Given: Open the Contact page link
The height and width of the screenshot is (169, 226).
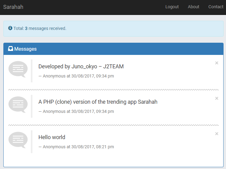Looking at the screenshot, I should [216, 7].
